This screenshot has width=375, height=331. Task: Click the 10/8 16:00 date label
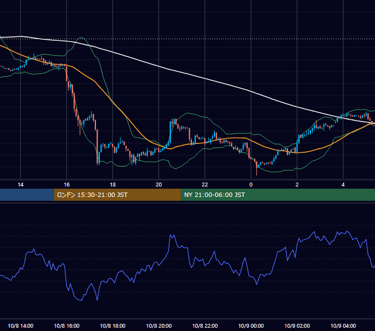67,325
